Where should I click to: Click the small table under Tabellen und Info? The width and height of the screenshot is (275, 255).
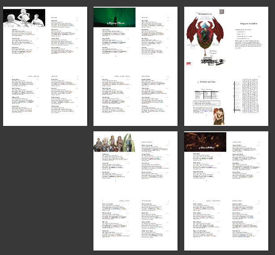point(206,93)
